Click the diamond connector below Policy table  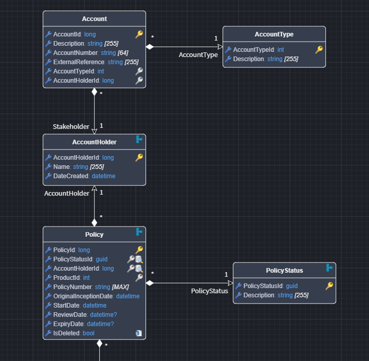click(100, 344)
